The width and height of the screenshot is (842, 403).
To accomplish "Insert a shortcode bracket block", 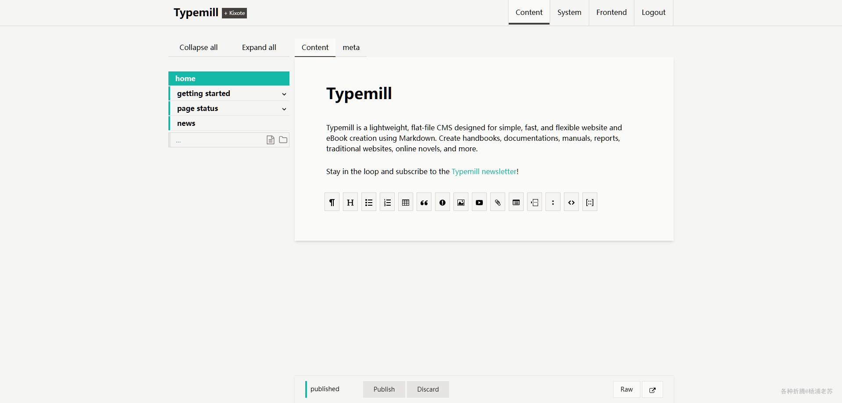I will (590, 202).
